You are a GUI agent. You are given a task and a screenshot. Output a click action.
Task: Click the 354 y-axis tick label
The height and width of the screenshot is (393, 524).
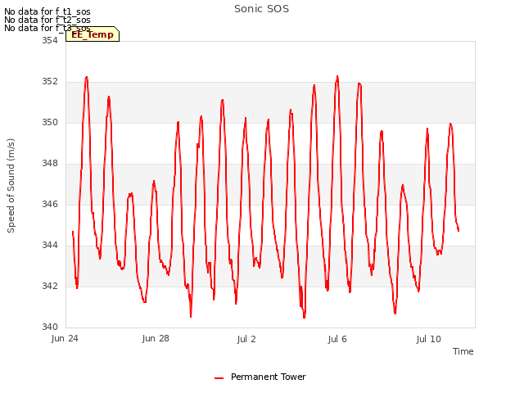pos(50,40)
